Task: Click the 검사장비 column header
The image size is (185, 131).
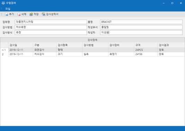Action: point(121,45)
